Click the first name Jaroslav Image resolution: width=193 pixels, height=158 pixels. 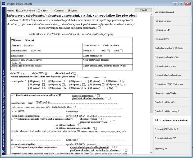(x=29, y=46)
